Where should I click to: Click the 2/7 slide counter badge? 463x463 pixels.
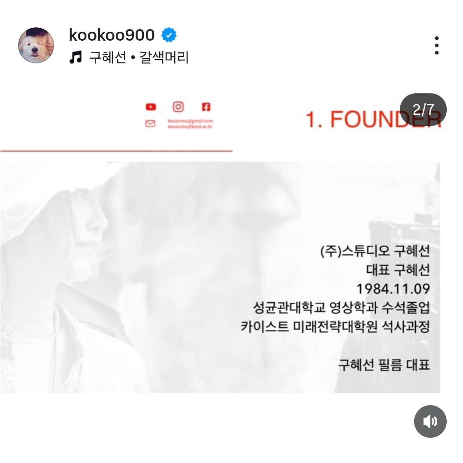pos(423,110)
